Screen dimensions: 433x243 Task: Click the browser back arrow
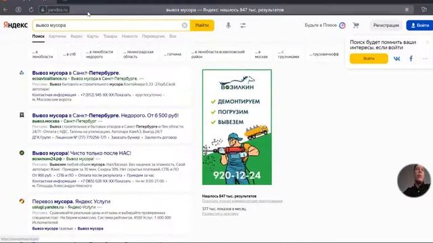[x=5, y=9]
